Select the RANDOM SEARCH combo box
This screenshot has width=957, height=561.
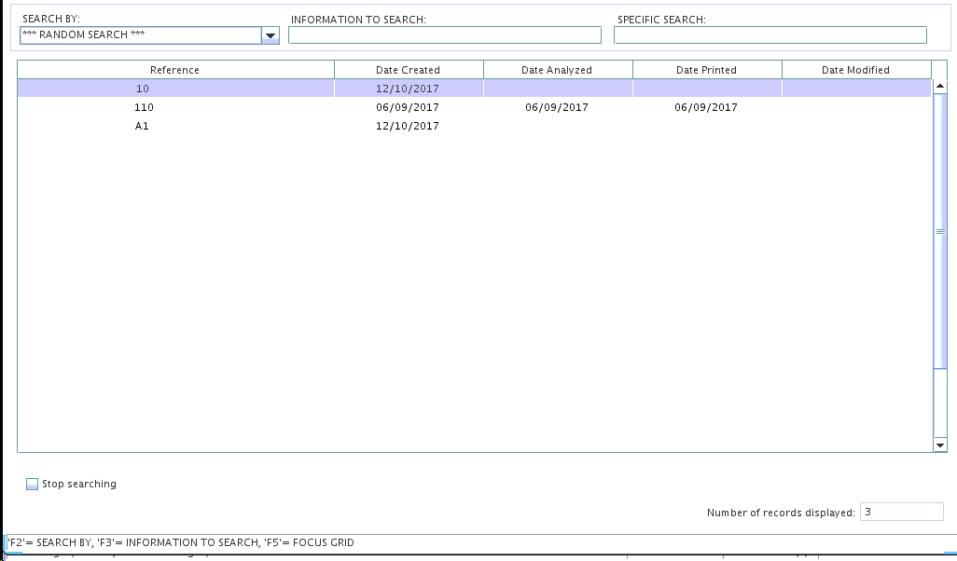140,35
